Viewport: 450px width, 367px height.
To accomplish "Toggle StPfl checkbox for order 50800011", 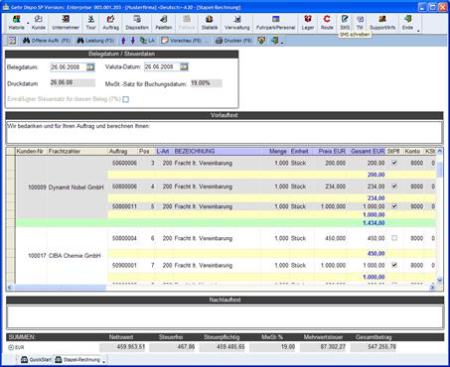I will (x=394, y=206).
